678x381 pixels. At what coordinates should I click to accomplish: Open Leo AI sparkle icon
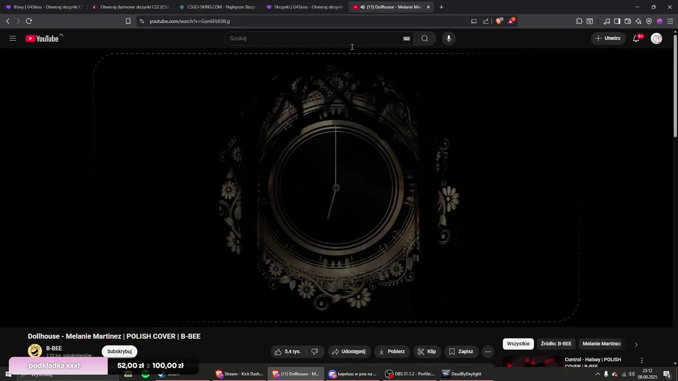(638, 21)
